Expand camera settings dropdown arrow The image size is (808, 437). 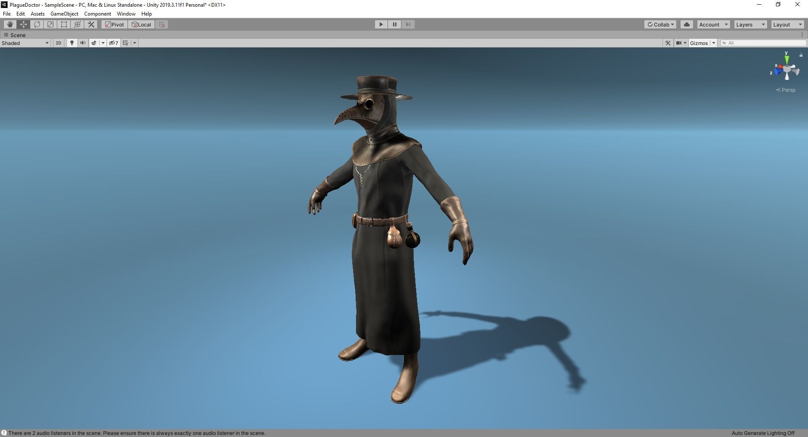point(685,43)
